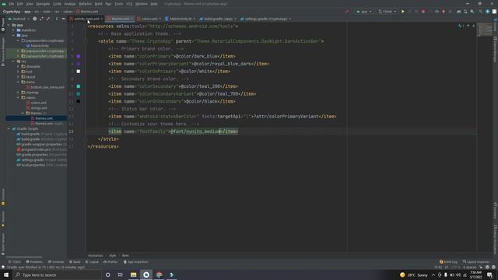Hide the Project panel with minus icon
The height and width of the screenshot is (280, 498).
[x=64, y=19]
